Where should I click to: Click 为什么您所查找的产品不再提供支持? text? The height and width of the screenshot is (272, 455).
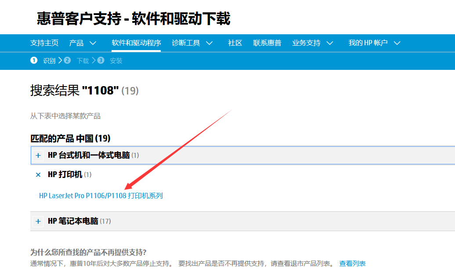click(88, 252)
